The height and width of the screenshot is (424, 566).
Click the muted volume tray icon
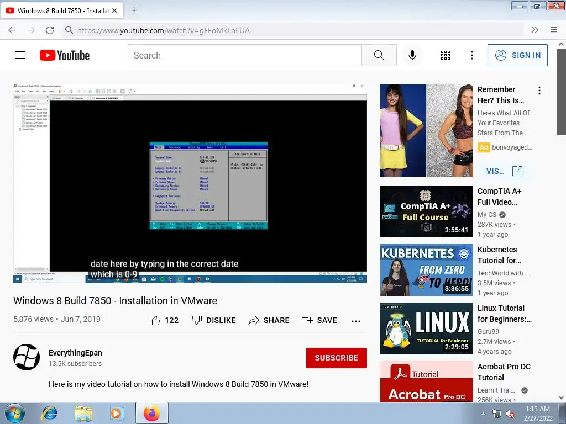click(x=510, y=414)
